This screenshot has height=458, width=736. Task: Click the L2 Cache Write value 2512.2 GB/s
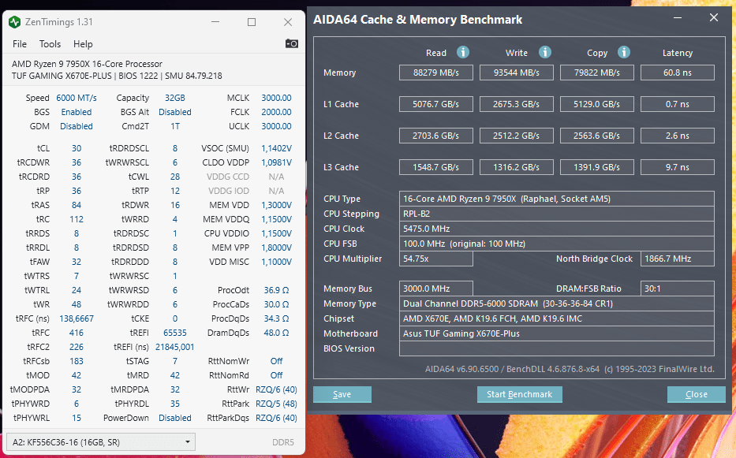[x=517, y=136]
